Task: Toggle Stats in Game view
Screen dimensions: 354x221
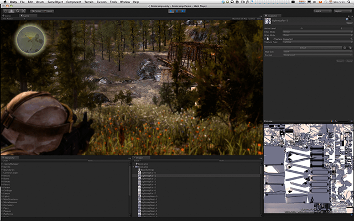Action: point(259,19)
